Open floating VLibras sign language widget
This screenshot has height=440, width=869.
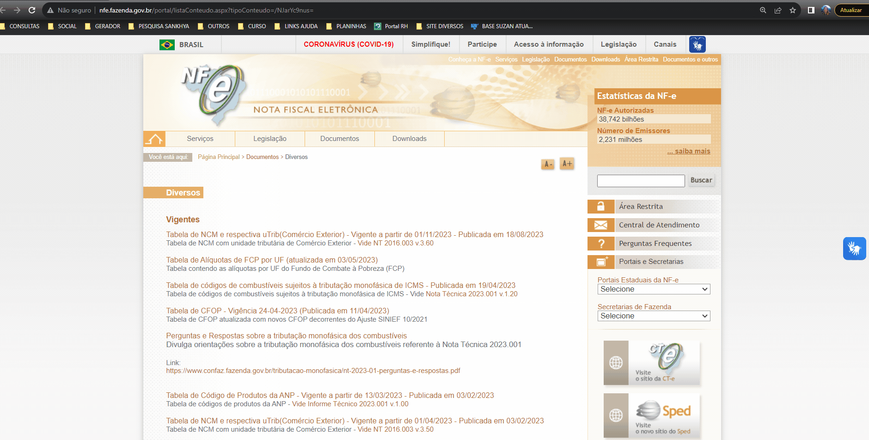point(854,249)
